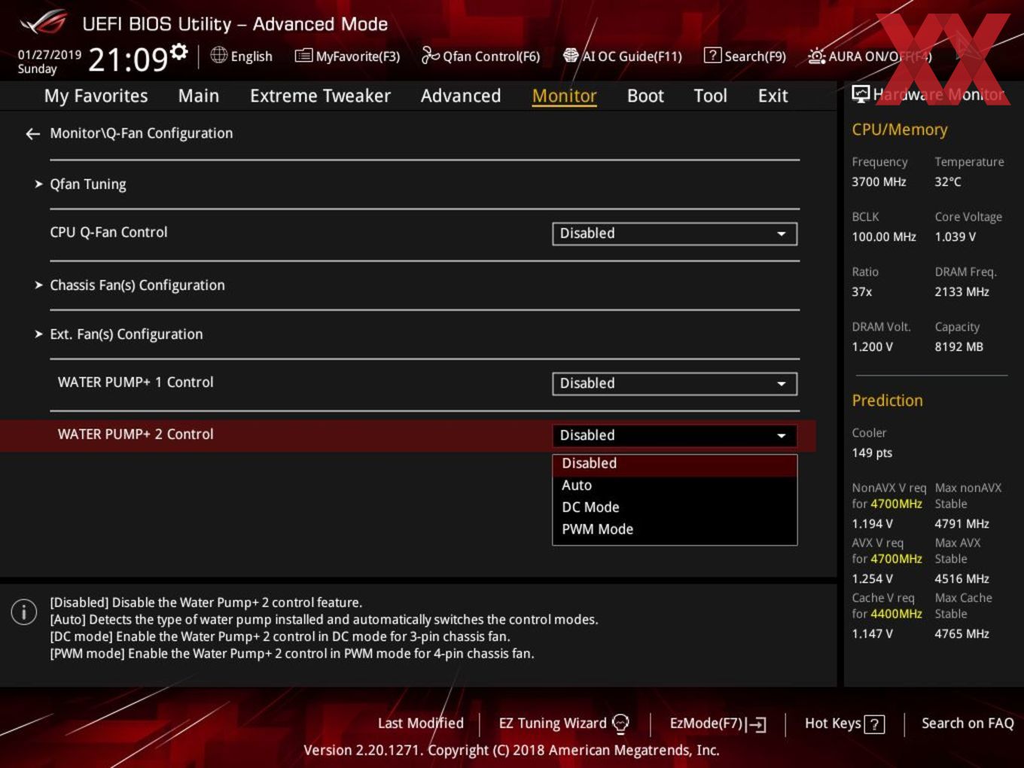This screenshot has width=1024, height=768.
Task: Open Search(F9) text button
Action: click(x=755, y=56)
